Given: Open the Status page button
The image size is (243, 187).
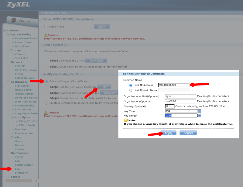Looking at the screenshot, I should click(25, 21).
